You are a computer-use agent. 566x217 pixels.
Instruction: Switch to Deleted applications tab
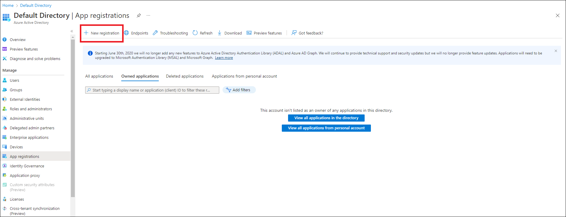[185, 76]
